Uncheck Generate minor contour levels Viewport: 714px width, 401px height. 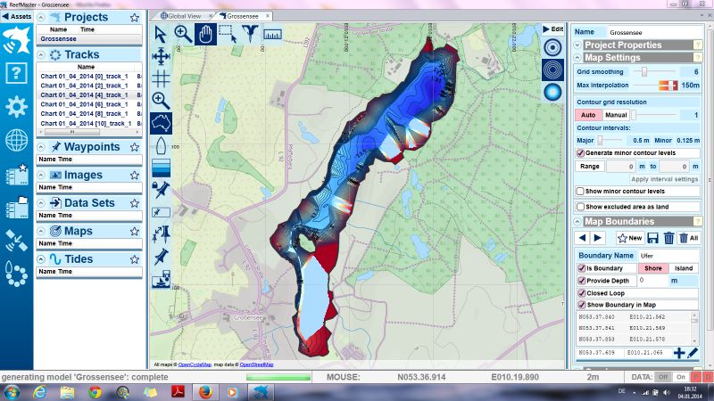[580, 153]
